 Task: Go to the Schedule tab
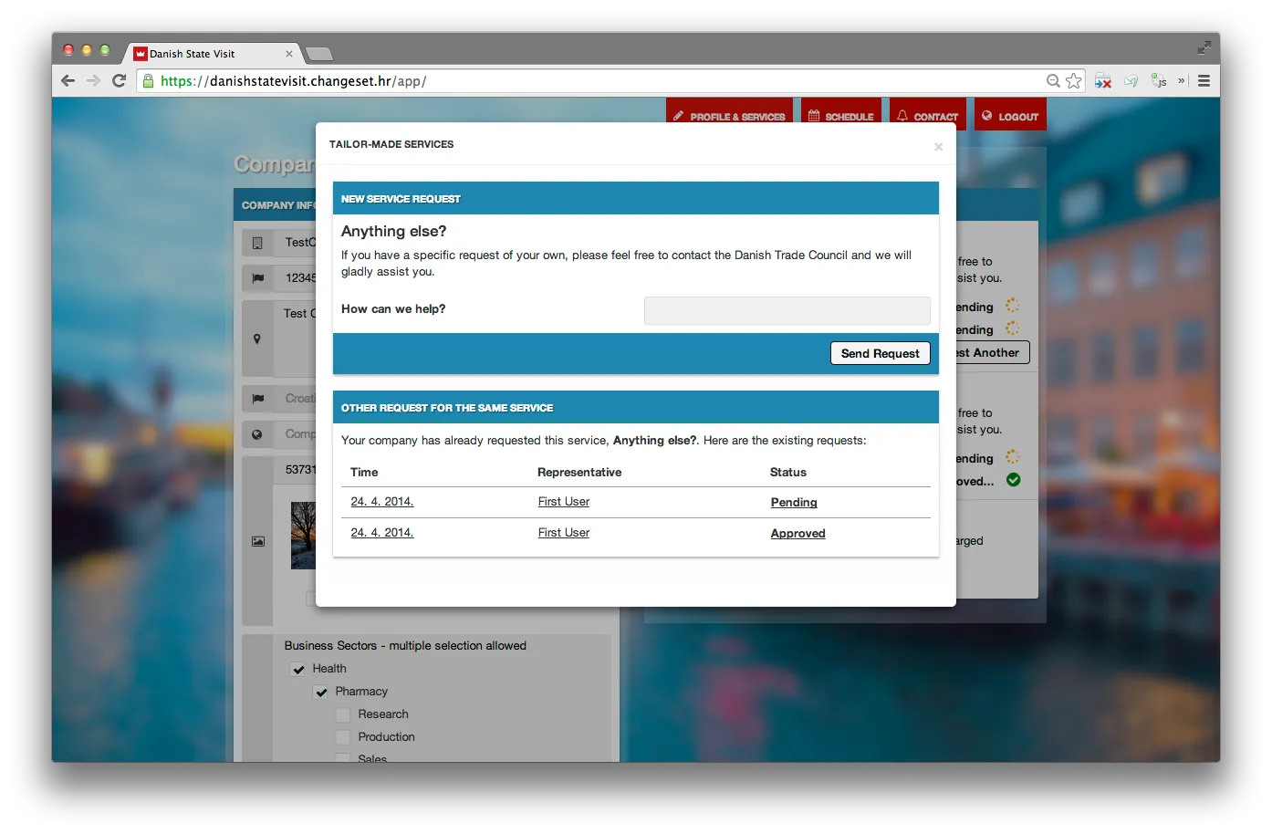(x=840, y=116)
